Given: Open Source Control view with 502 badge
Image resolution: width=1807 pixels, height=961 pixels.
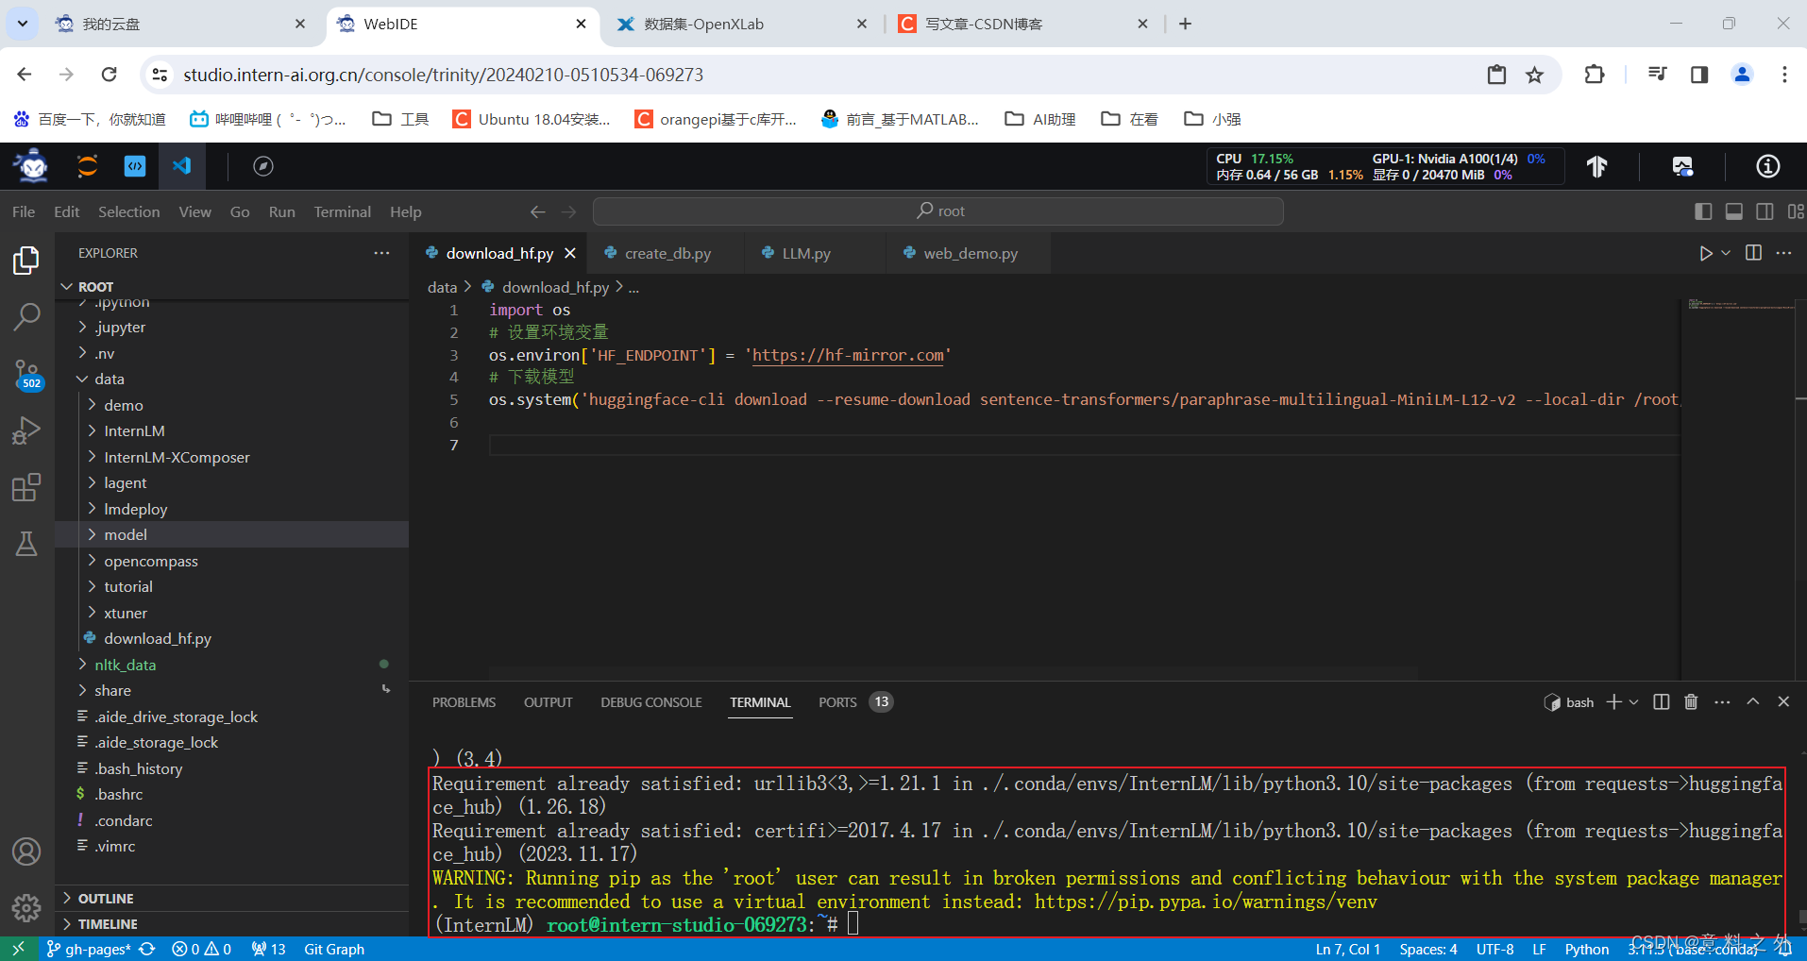Looking at the screenshot, I should [x=26, y=374].
